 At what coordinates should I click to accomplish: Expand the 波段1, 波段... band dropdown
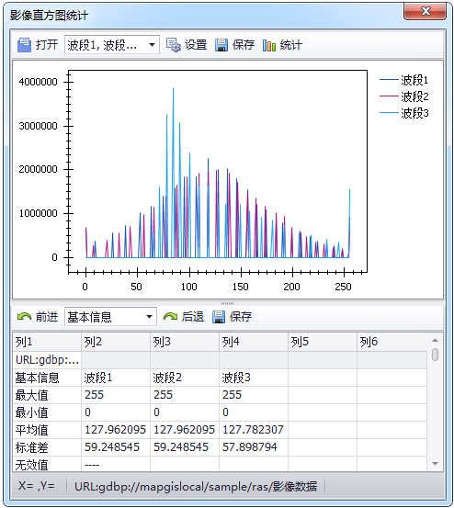(112, 45)
